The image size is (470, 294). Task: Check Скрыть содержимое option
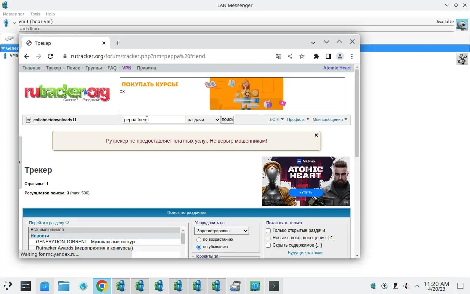click(268, 245)
